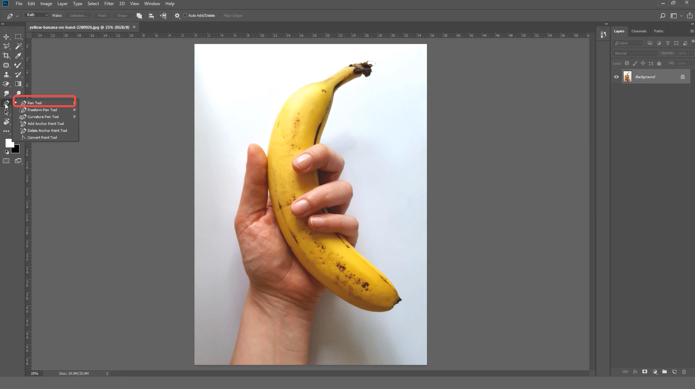Viewport: 695px width, 389px height.
Task: Click the foreground color swatch
Action: click(x=9, y=143)
